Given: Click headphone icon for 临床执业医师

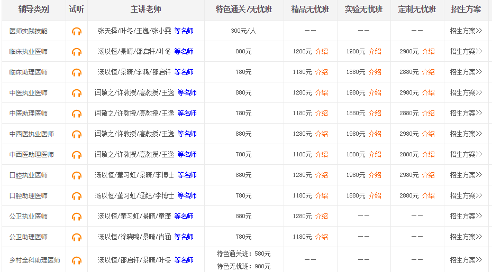Looking at the screenshot, I should [x=77, y=52].
